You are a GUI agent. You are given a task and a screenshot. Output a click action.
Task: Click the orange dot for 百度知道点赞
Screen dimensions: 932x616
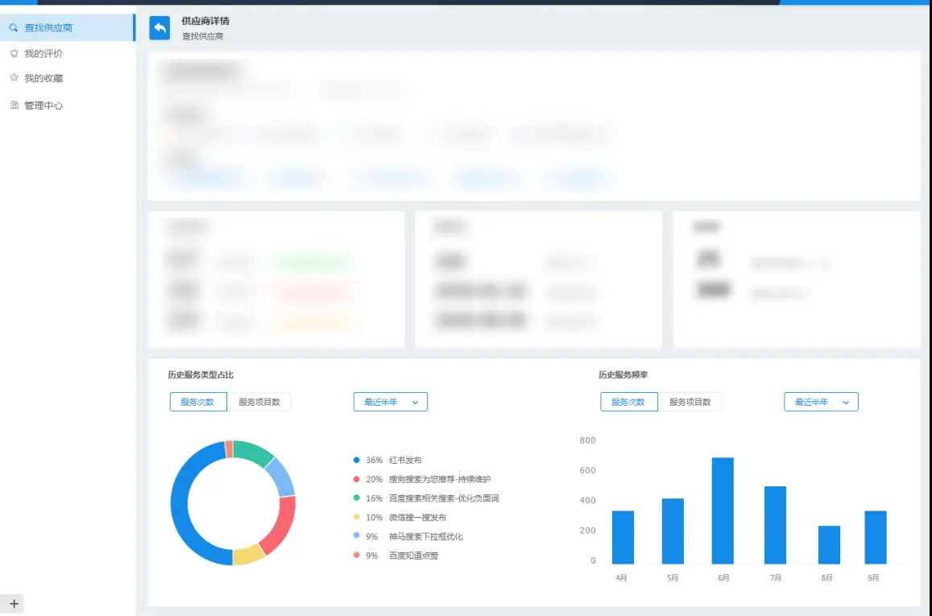pos(356,555)
